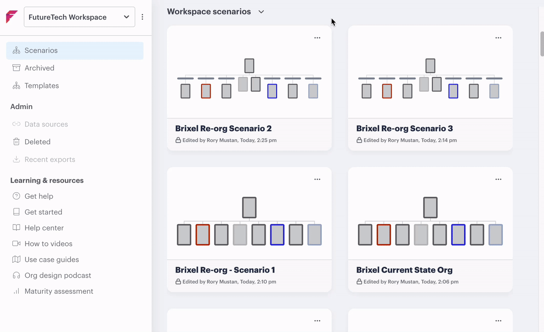544x332 pixels.
Task: Open more options for Brixel Re-org Scenario 3
Action: pos(498,38)
